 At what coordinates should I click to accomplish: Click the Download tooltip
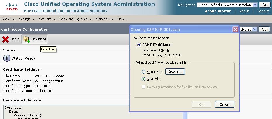(48, 49)
